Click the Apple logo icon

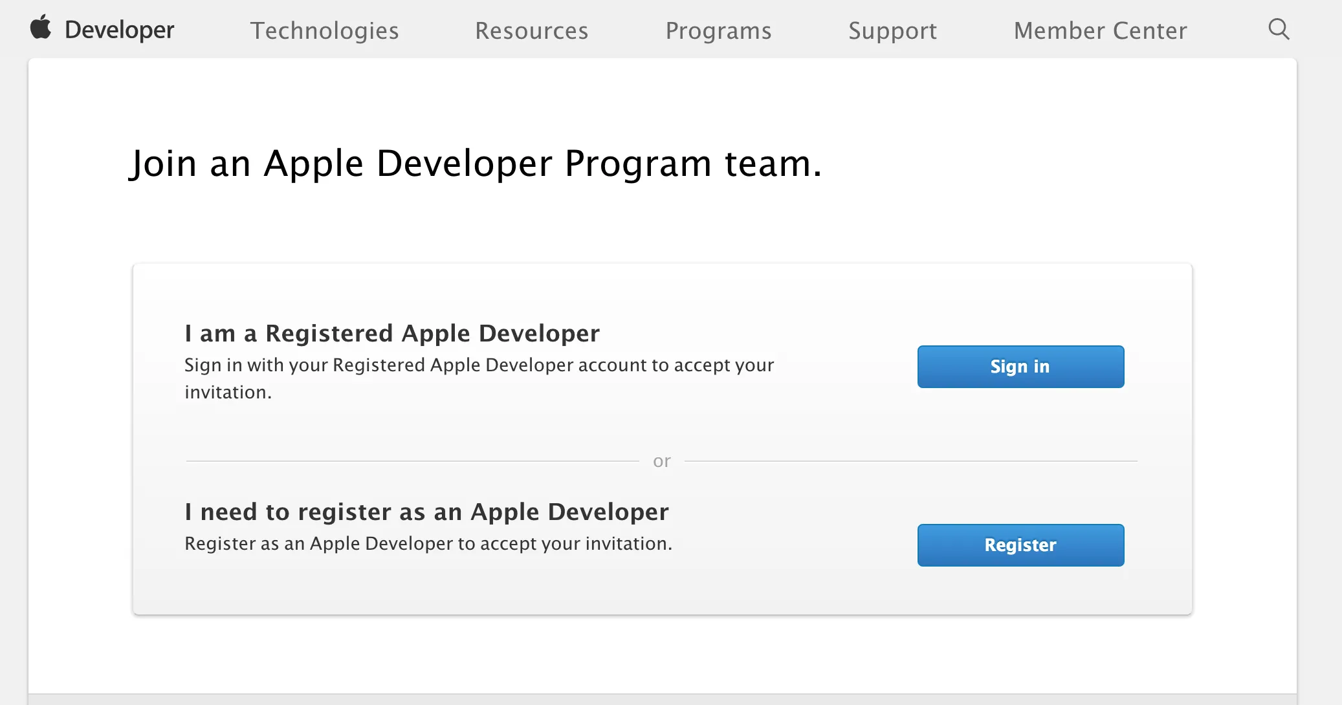pyautogui.click(x=41, y=28)
